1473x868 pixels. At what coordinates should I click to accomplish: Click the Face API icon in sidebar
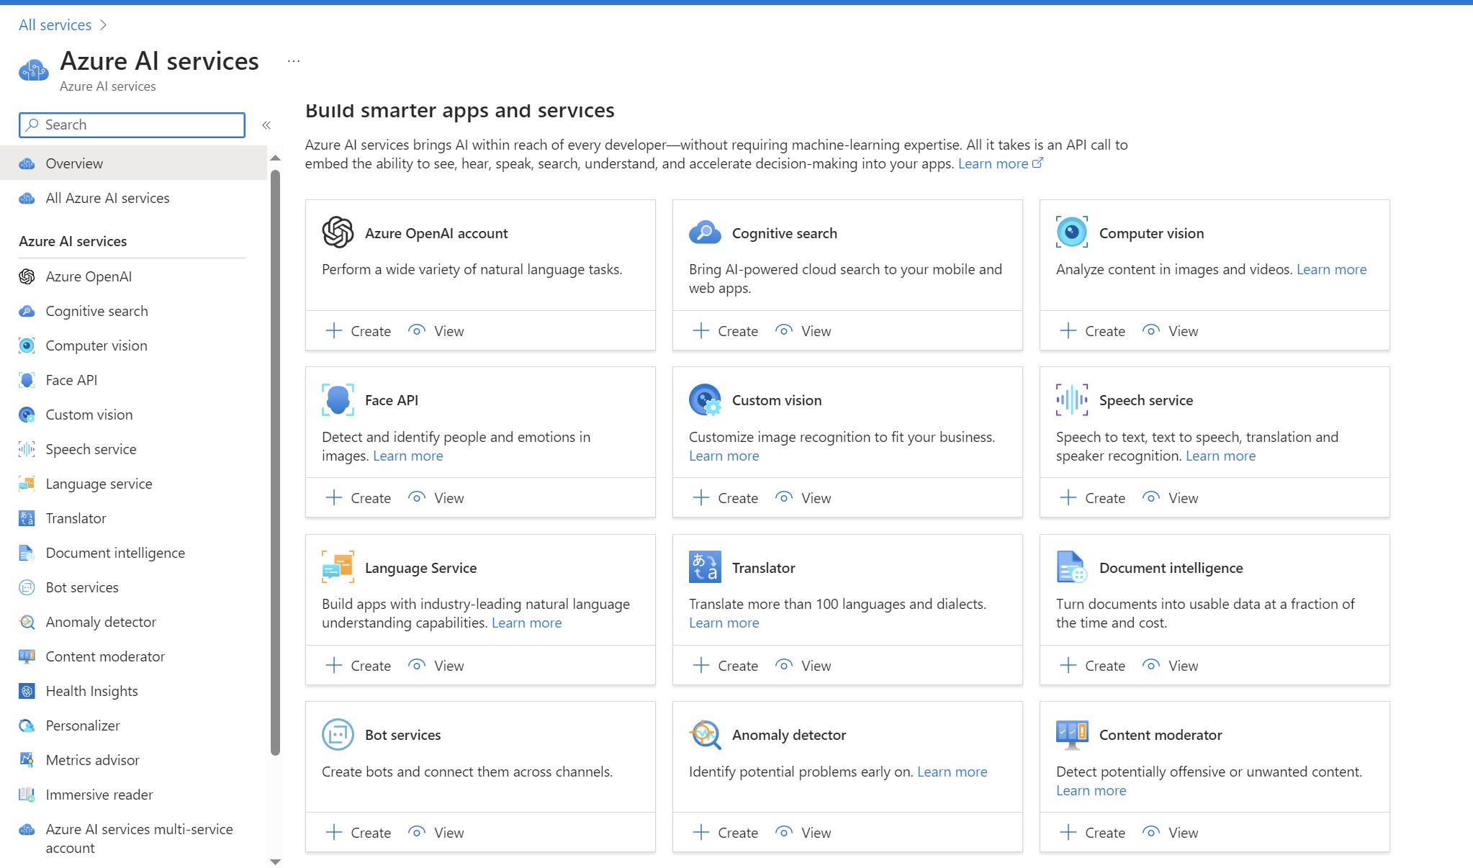click(28, 379)
